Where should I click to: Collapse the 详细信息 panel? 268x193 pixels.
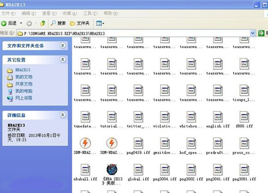point(63,115)
